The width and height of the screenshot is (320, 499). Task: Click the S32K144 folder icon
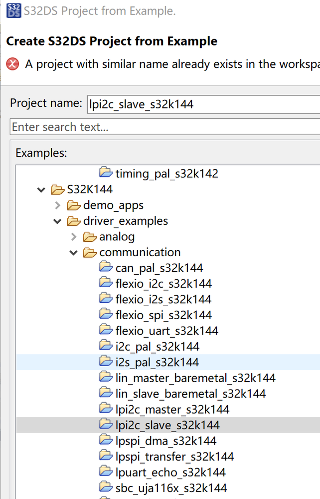click(58, 190)
